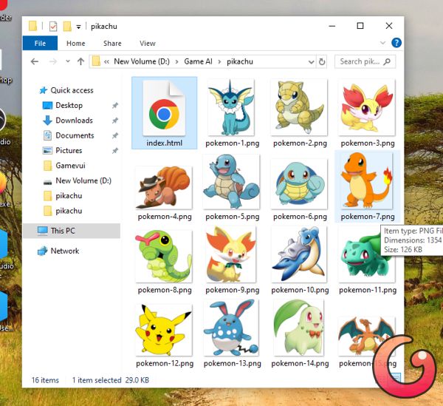Open the recent locations dropdown
443x406 pixels.
pyautogui.click(x=67, y=61)
